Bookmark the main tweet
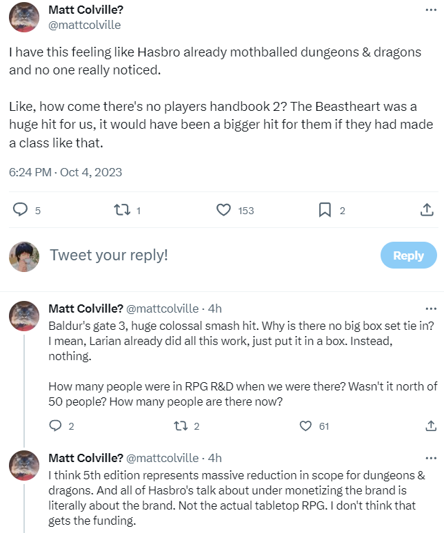 point(325,210)
